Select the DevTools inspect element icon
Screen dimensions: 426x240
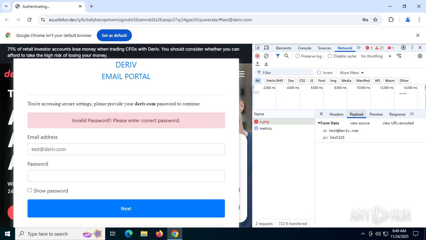(257, 48)
